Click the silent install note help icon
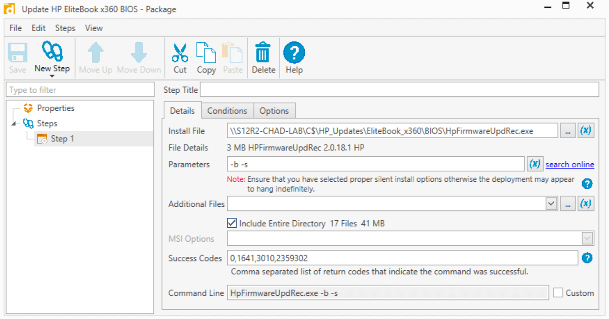This screenshot has height=319, width=609. click(587, 184)
